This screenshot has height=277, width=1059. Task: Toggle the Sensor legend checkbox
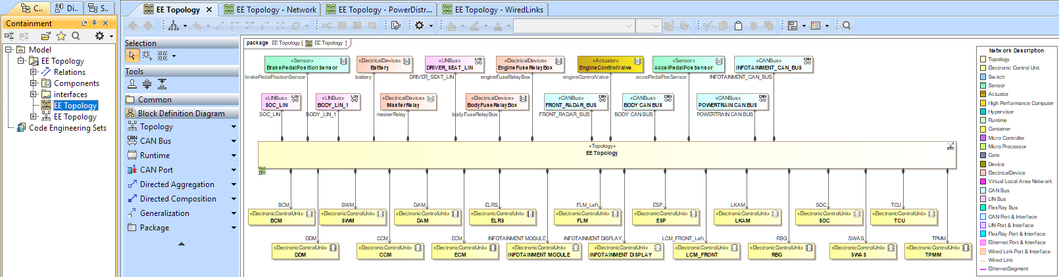[x=983, y=85]
